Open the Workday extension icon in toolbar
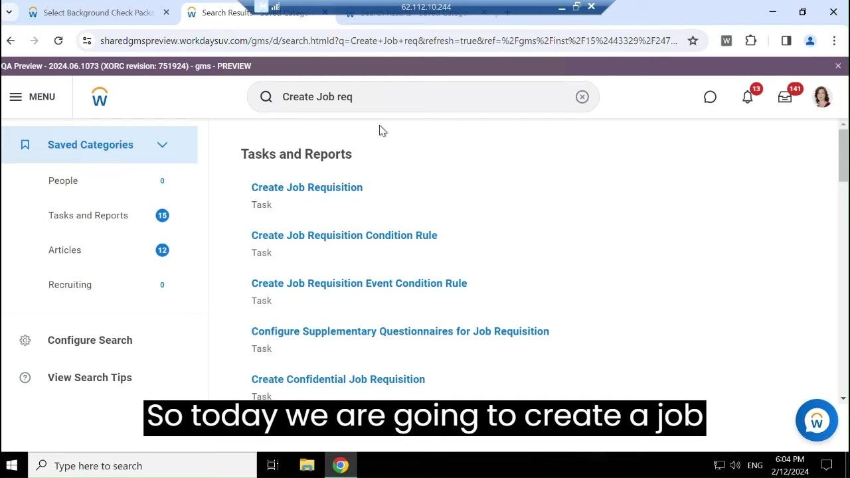Screen dimensions: 850x478 click(726, 40)
